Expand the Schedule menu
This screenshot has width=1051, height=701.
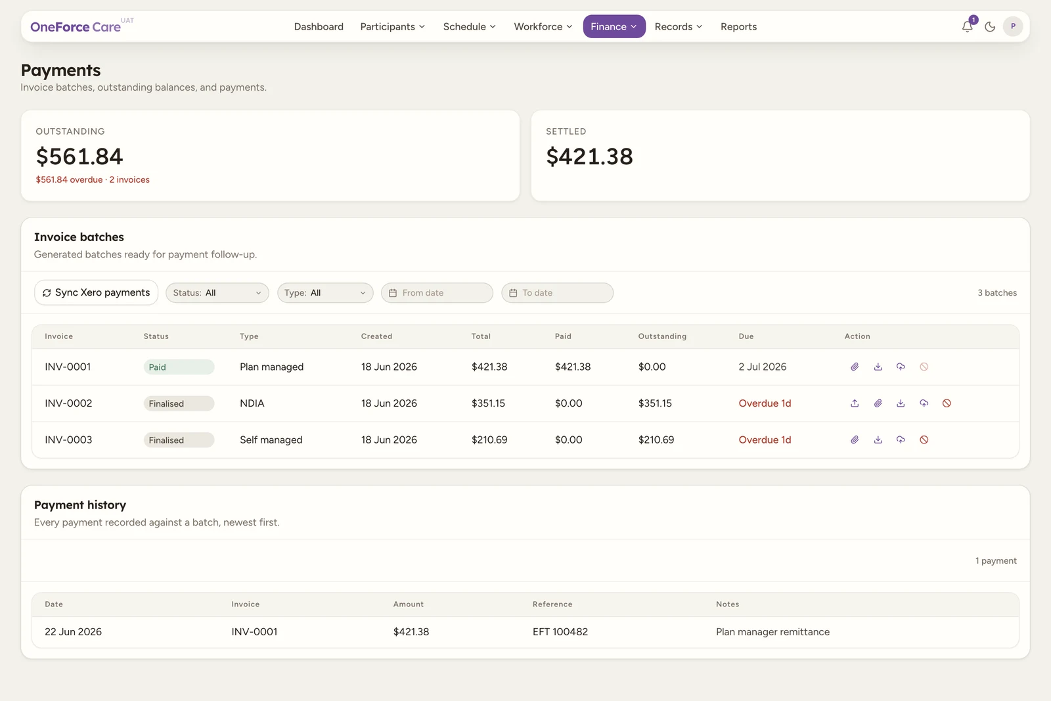coord(469,26)
